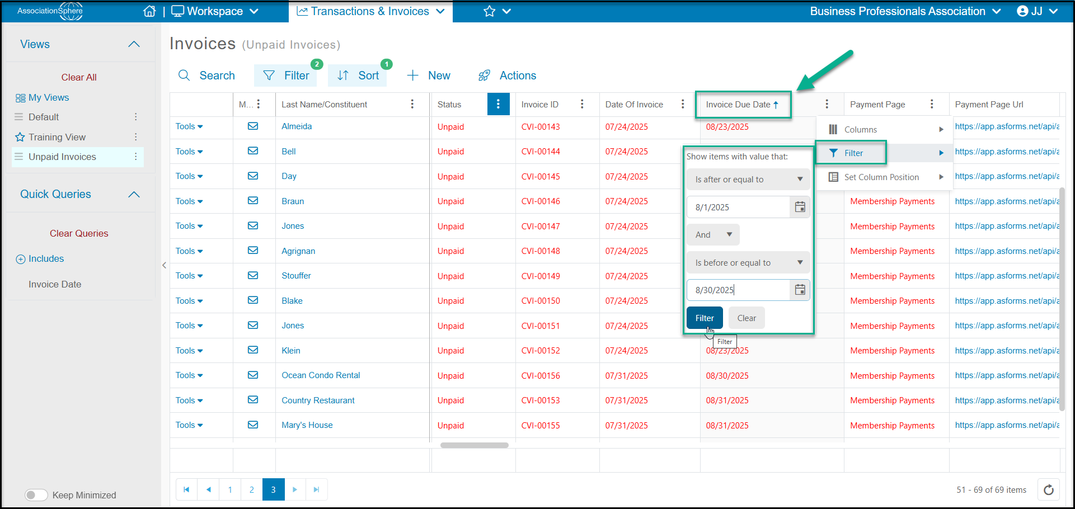1075x509 pixels.
Task: Open the My Views section
Action: (43, 97)
